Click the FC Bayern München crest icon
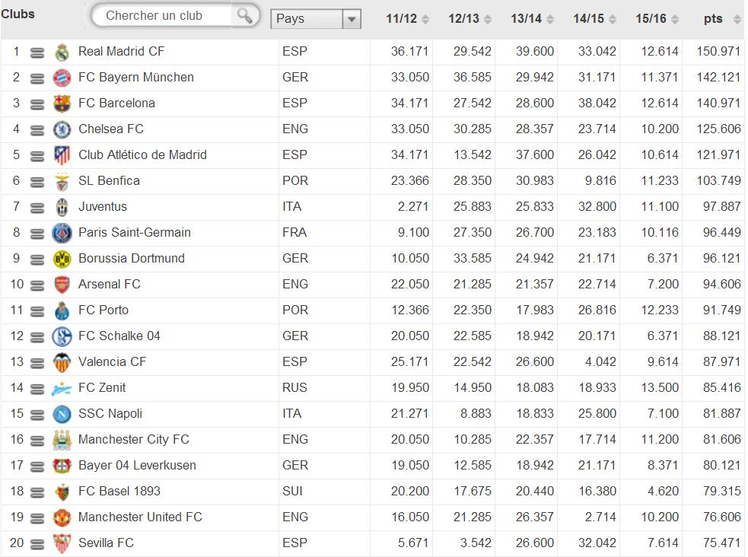 coord(62,78)
